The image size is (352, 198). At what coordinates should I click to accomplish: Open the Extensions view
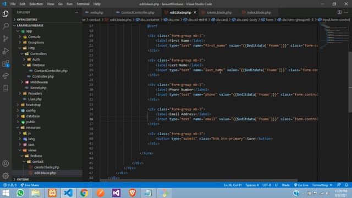point(5,64)
